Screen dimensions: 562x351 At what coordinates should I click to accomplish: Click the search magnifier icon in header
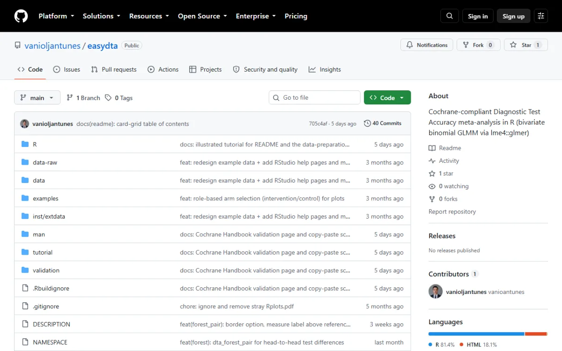(x=450, y=16)
